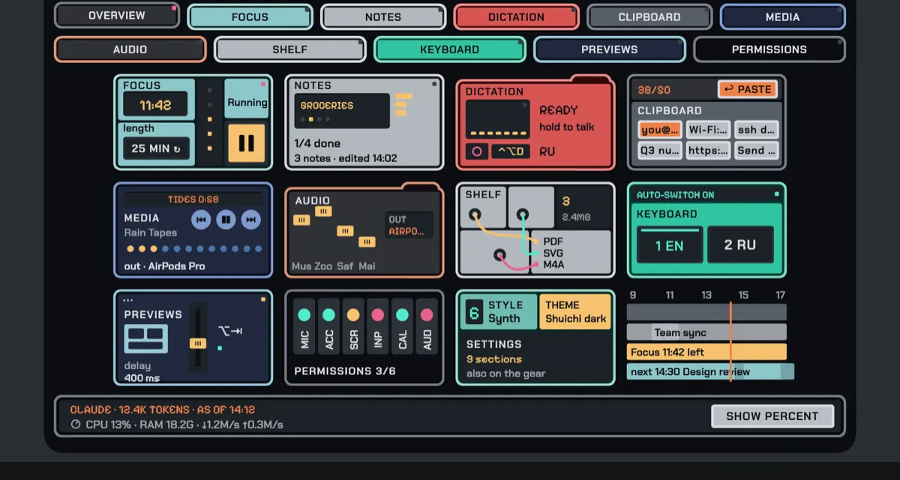The image size is (900, 480).
Task: Click the Focus 11:42 left timeline bar
Action: tap(706, 352)
